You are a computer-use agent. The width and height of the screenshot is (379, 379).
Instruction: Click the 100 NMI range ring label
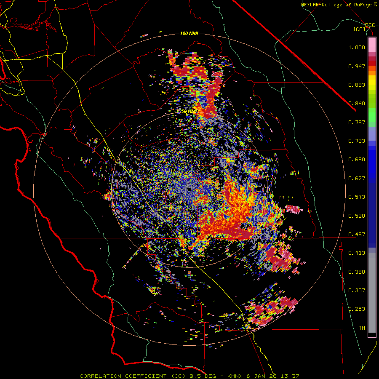[x=189, y=33]
